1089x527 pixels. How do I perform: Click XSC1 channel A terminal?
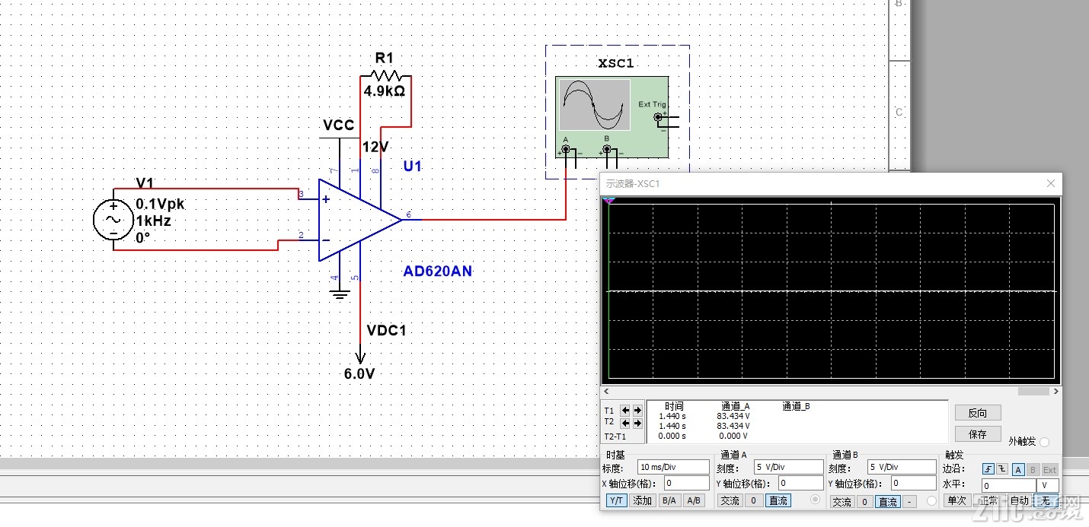tap(566, 150)
